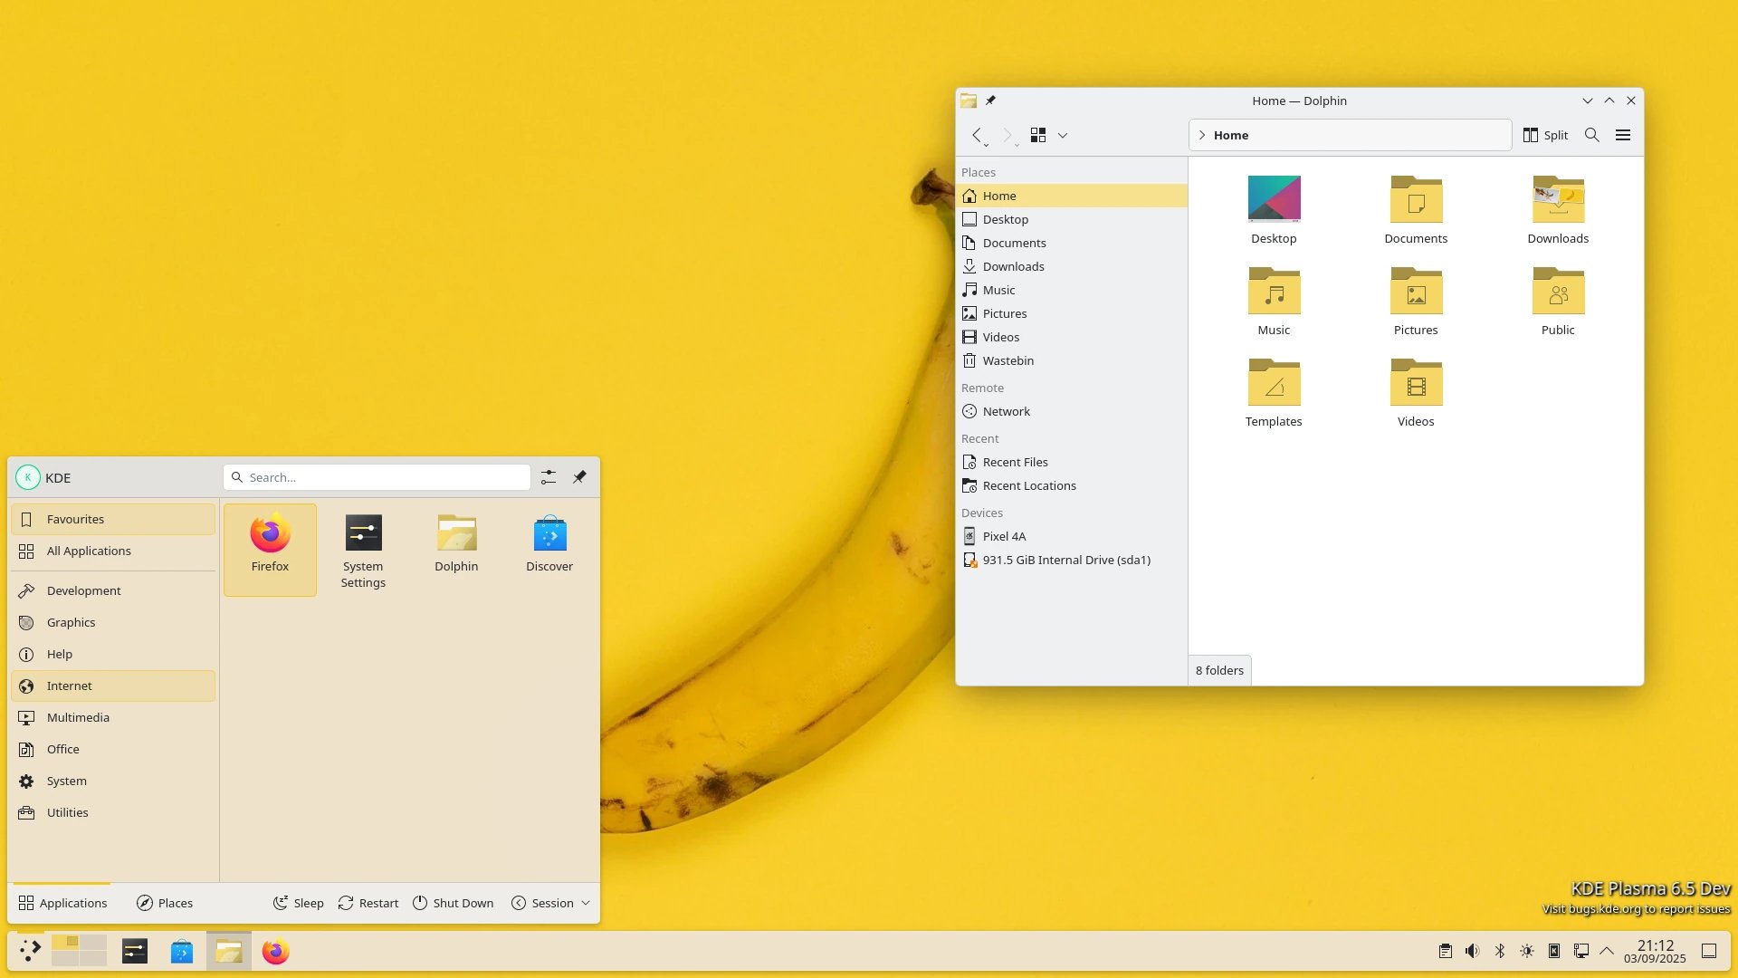
Task: Expand the view mode dropdown in Dolphin toolbar
Action: coord(1063,135)
